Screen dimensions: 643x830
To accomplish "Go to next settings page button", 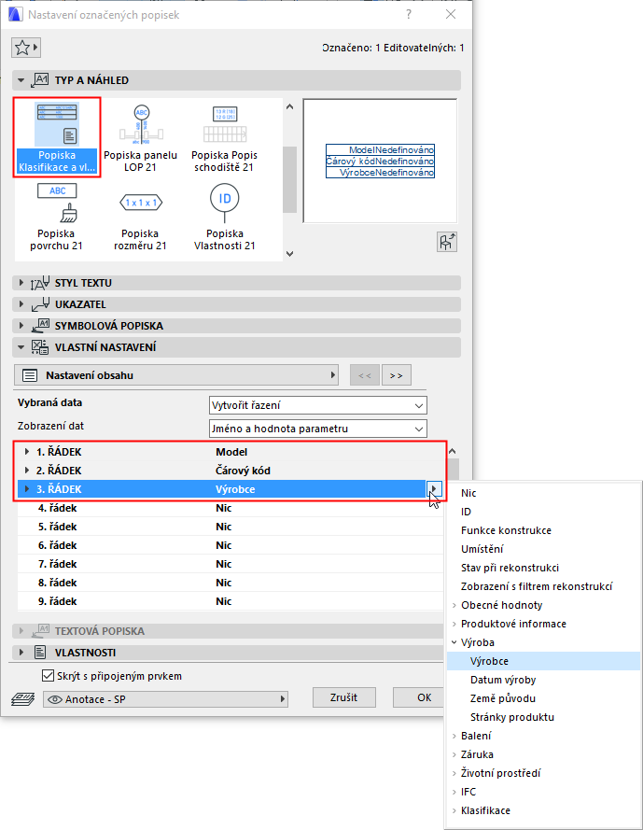I will coord(397,375).
